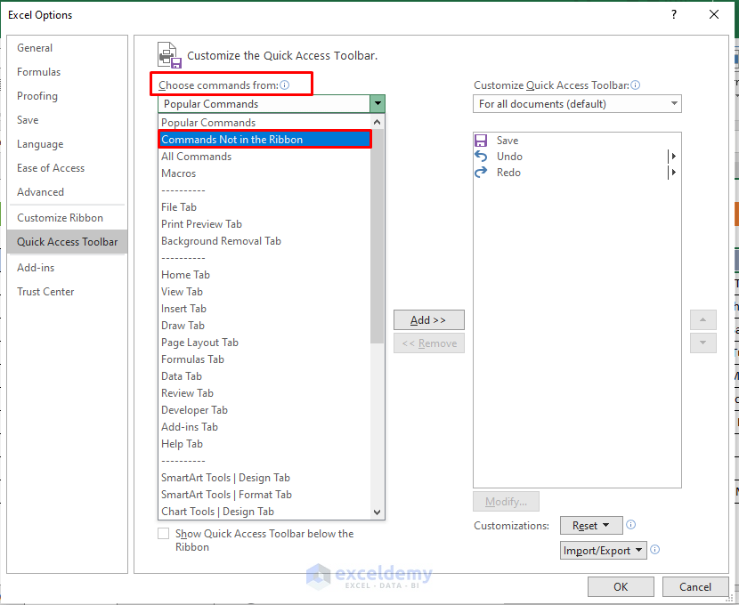
Task: Click the info icon next to Import/Export
Action: click(654, 550)
